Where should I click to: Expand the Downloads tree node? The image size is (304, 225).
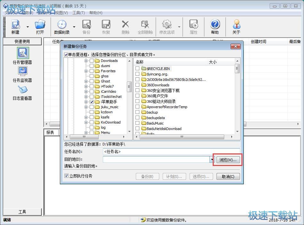(x=86, y=61)
